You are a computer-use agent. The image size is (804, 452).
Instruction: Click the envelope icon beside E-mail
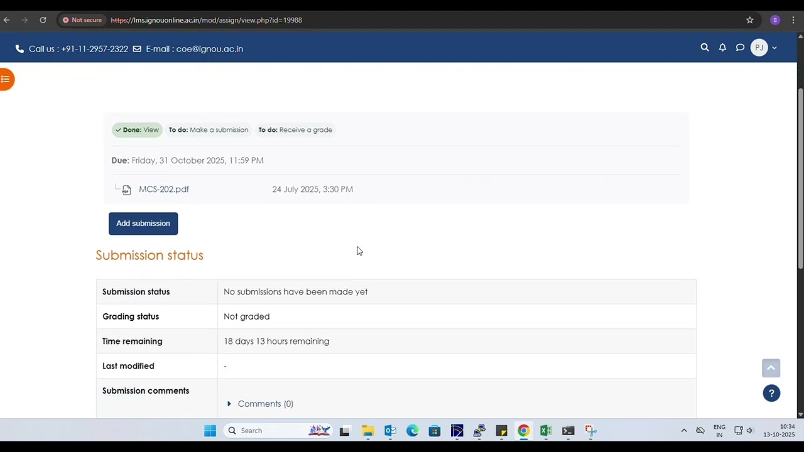137,49
